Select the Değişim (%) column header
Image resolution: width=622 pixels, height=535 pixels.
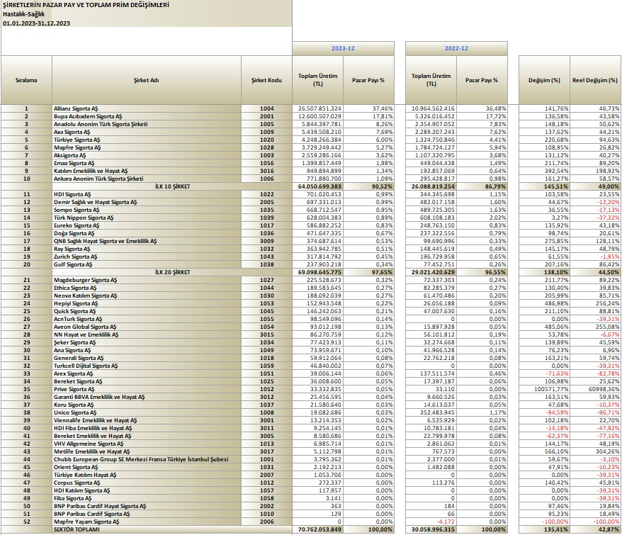pyautogui.click(x=544, y=80)
